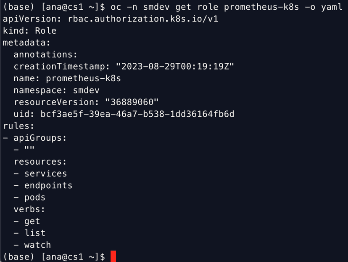Click the 'pods' resource entry

(35, 197)
